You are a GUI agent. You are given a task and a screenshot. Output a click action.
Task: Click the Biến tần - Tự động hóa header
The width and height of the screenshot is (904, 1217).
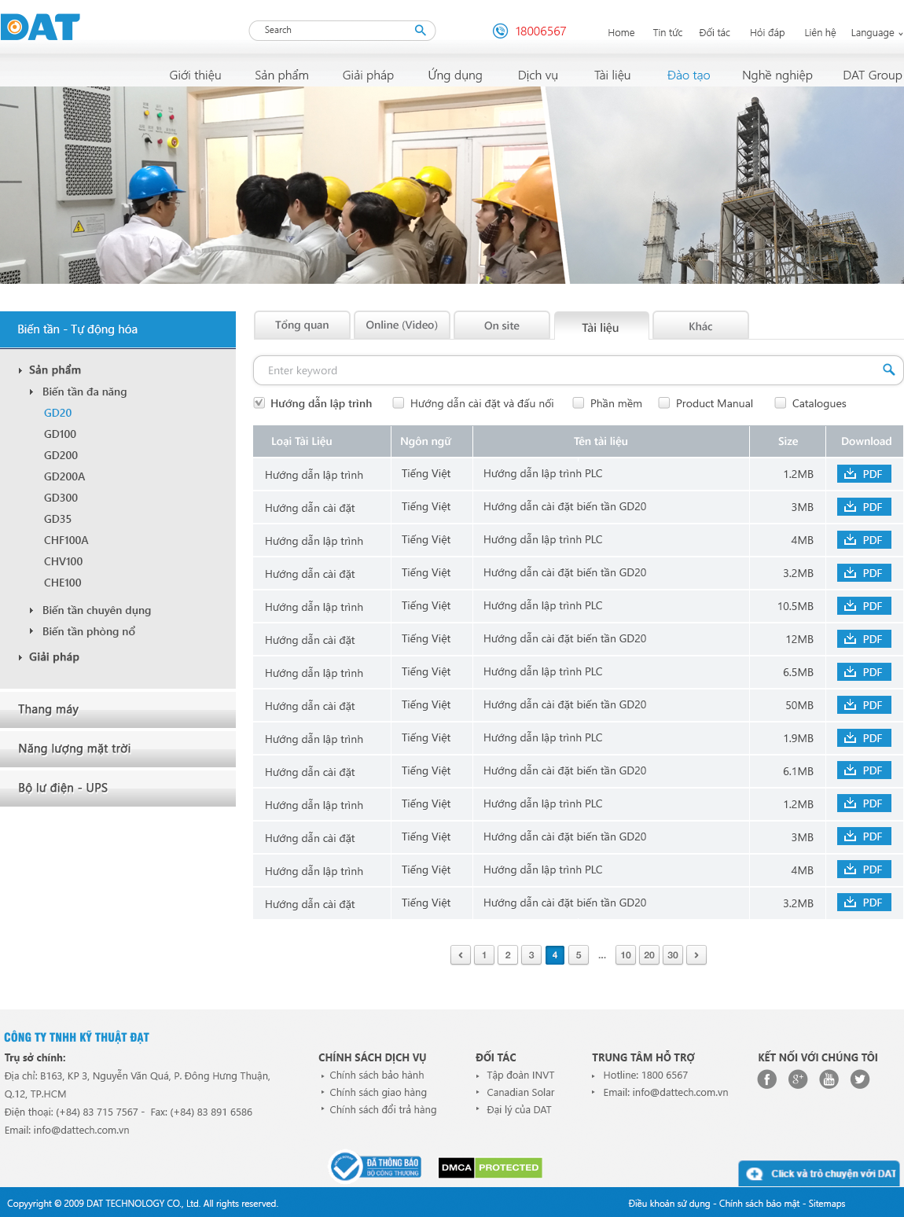click(x=118, y=329)
